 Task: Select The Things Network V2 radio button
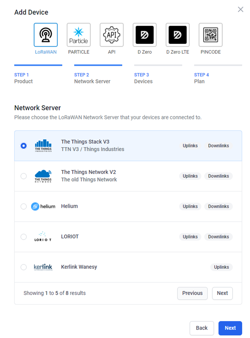click(23, 176)
